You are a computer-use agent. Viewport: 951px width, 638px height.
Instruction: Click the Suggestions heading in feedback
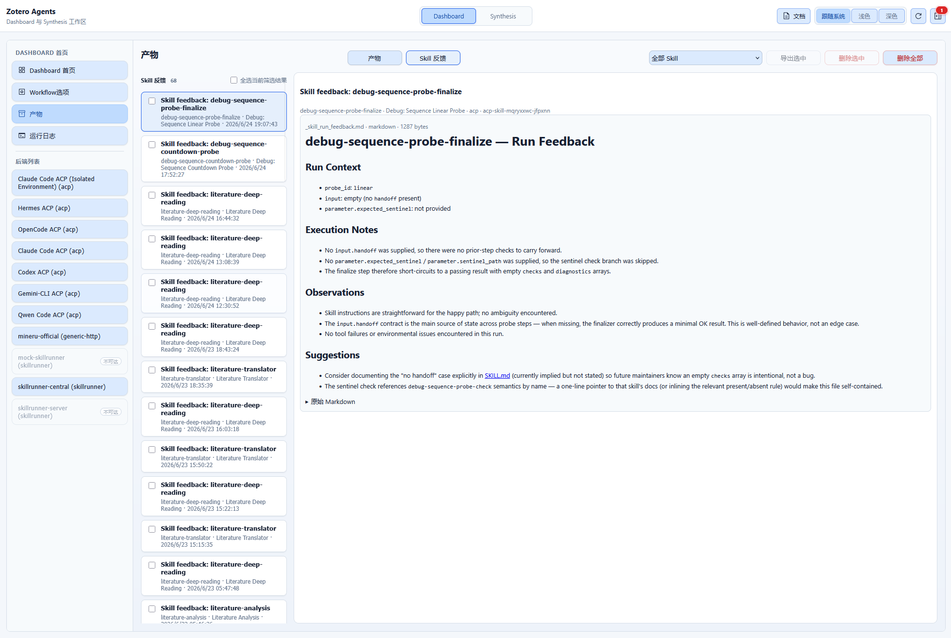pyautogui.click(x=333, y=355)
